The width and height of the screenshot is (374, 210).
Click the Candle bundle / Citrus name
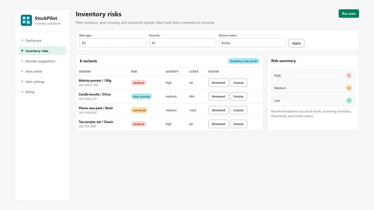(95, 94)
